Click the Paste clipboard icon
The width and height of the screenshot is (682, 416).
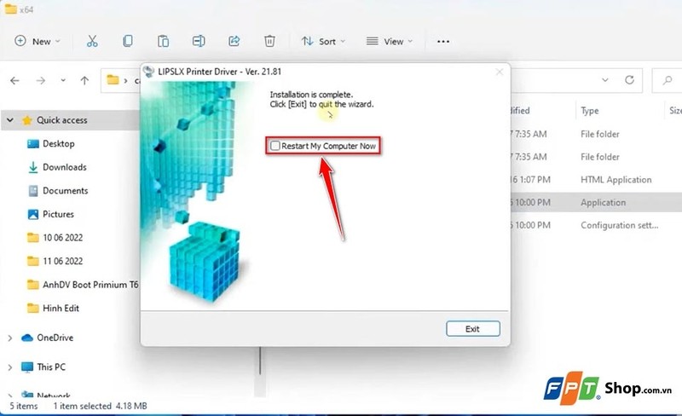pyautogui.click(x=163, y=41)
